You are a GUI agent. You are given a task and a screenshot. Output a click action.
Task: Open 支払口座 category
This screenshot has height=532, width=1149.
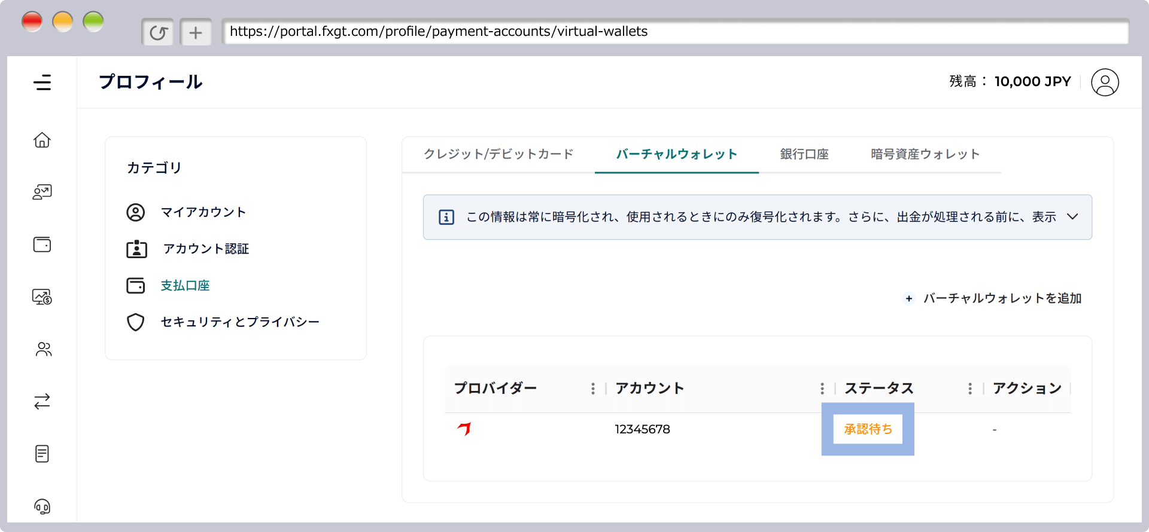tap(186, 286)
